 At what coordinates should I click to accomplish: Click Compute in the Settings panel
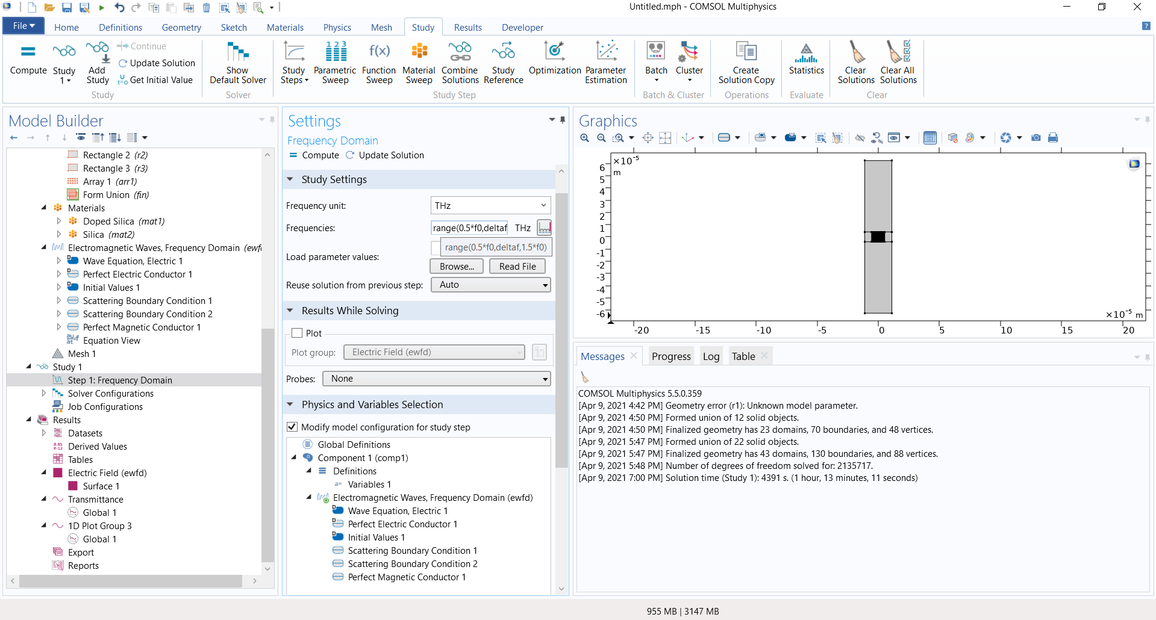(314, 155)
